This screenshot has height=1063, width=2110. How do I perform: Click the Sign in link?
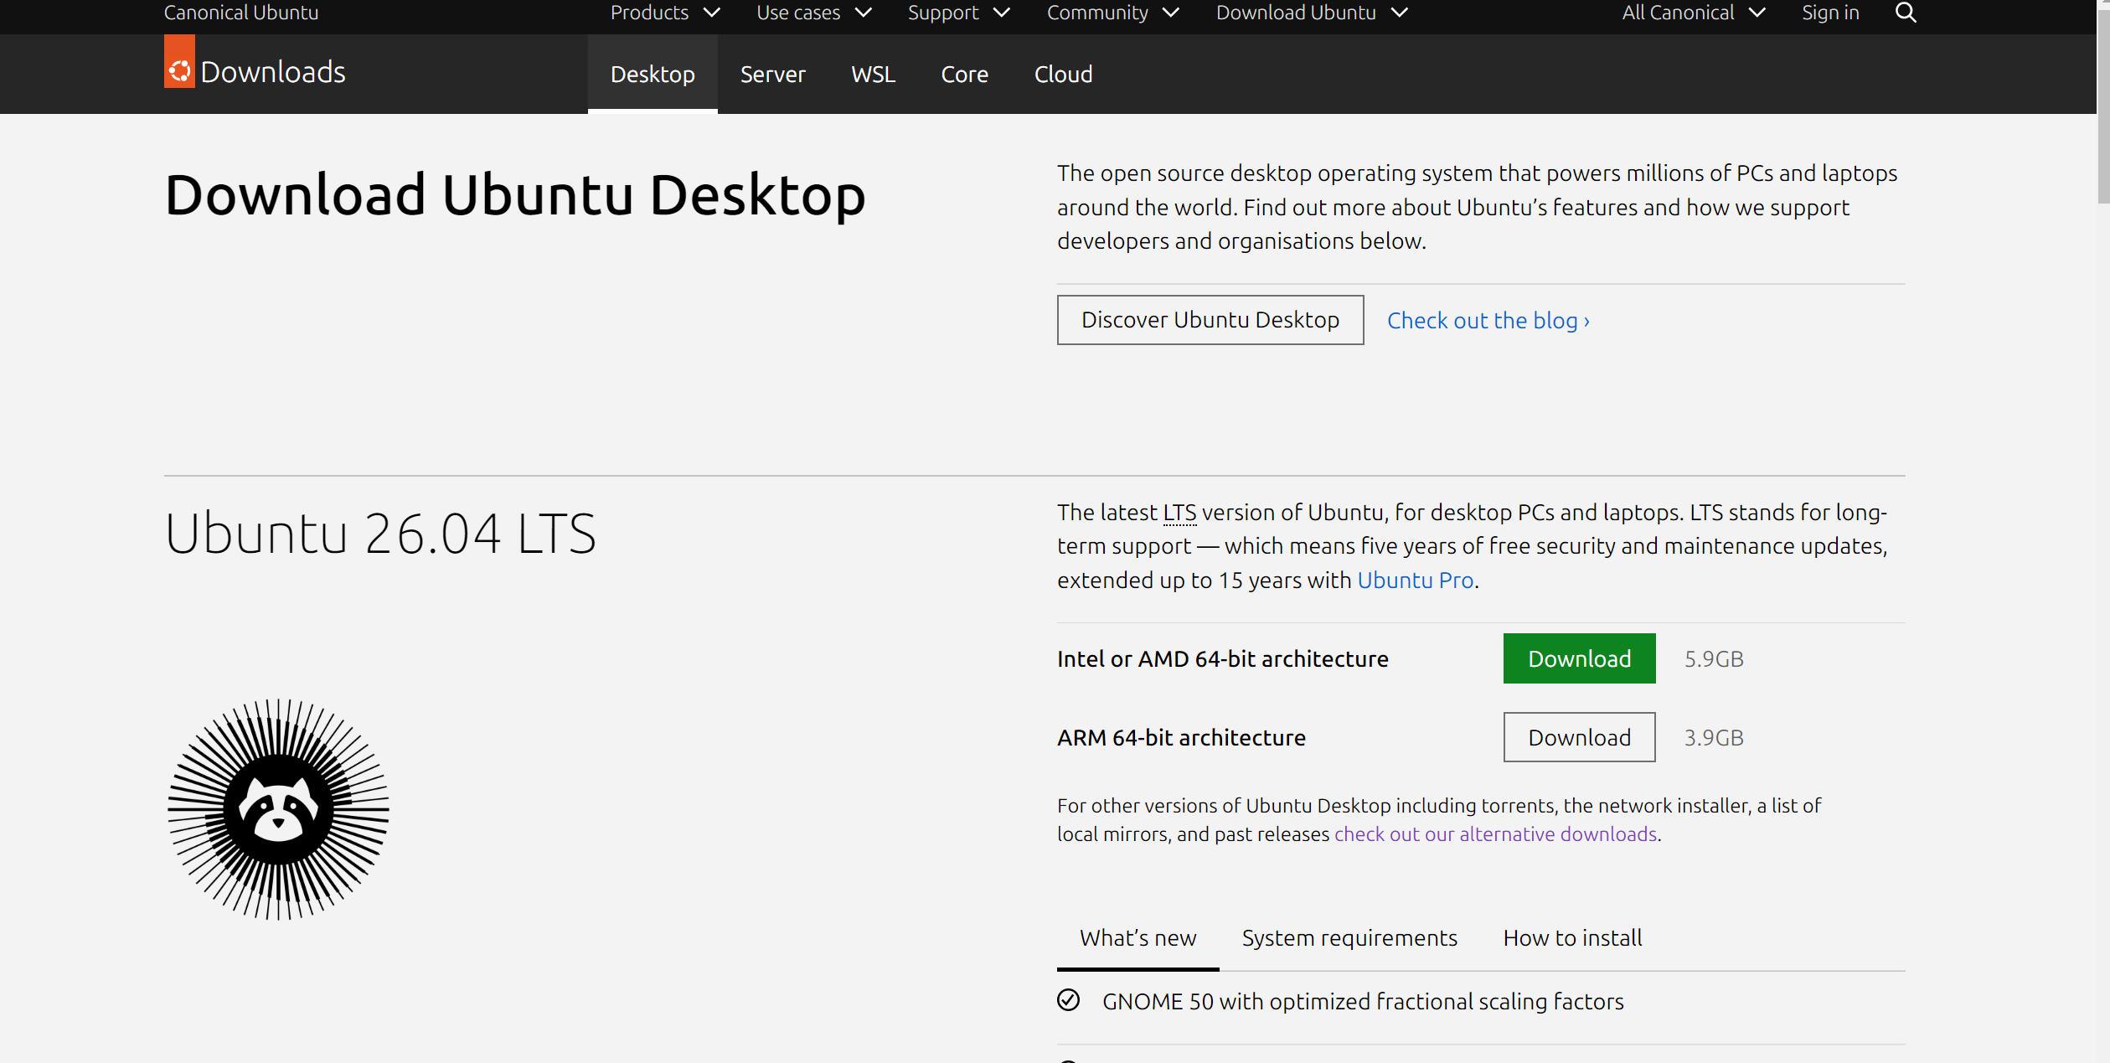1830,13
